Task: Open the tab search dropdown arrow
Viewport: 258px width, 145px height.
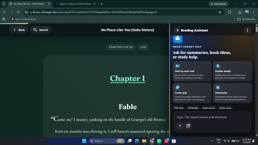Action: (x=4, y=4)
